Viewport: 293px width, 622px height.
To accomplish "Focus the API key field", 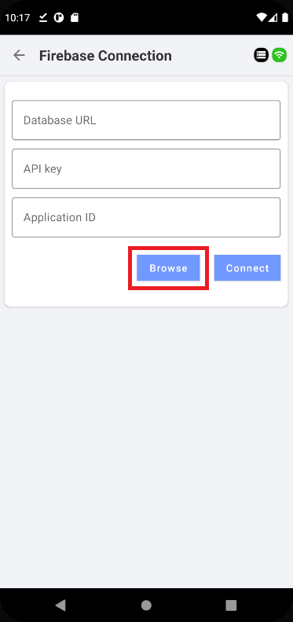I will point(146,168).
